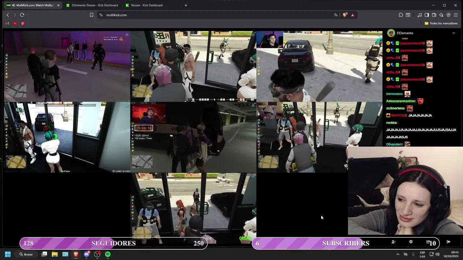Screen dimensions: 463x260
Task: Open the taskbar volume speaker control
Action: click(437, 254)
